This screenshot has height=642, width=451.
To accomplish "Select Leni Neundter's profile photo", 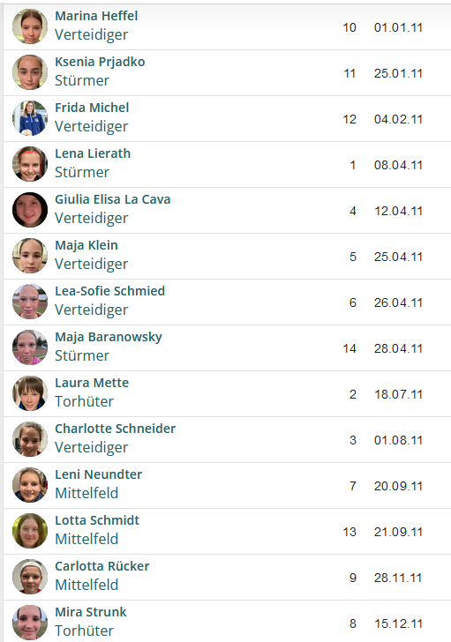I will [30, 485].
